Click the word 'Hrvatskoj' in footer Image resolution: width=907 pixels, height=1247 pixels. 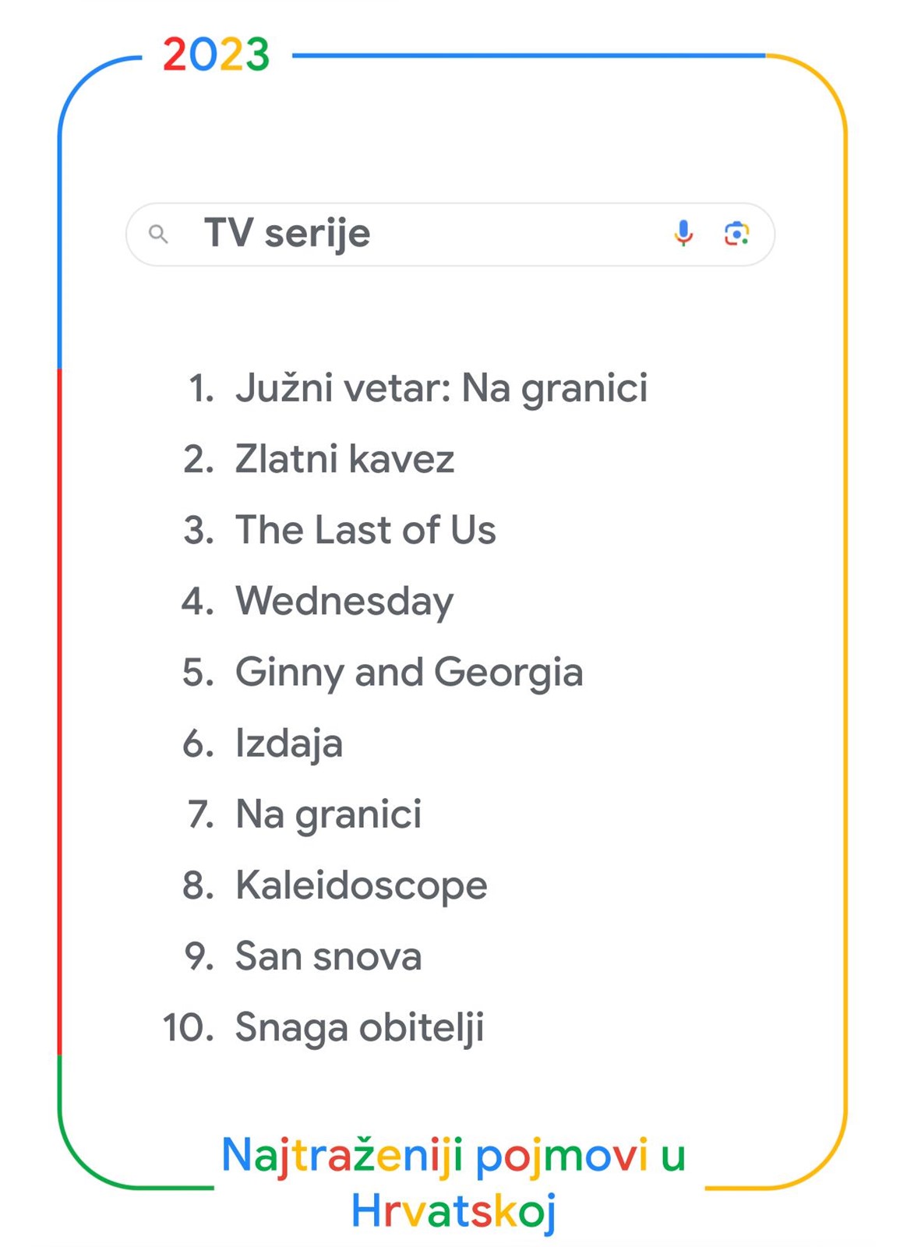click(x=453, y=1212)
